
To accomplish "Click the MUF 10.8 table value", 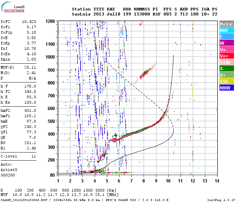I will click(17, 195).
